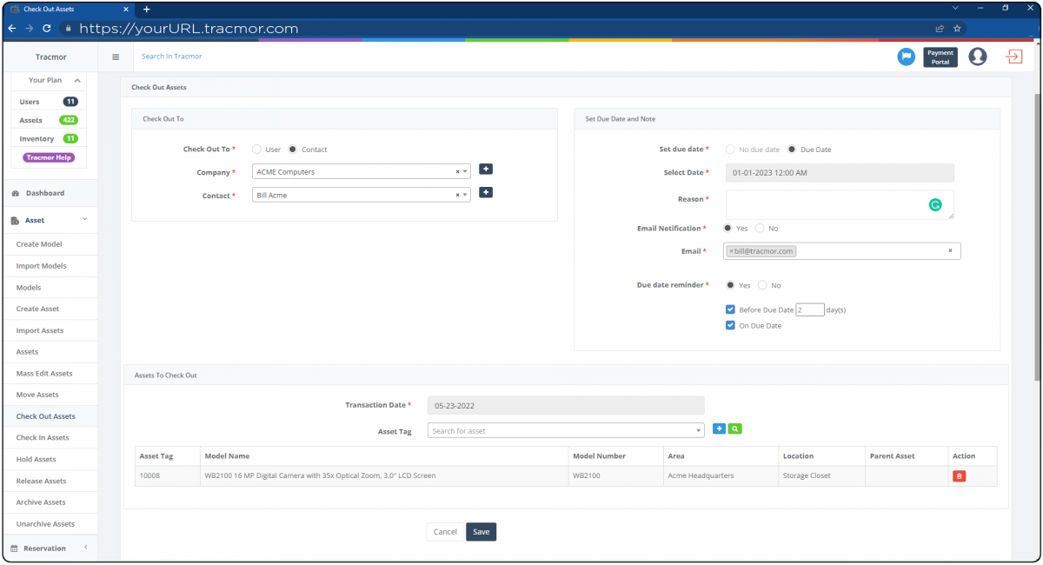The image size is (1043, 565).
Task: Click the blue plus icon beside Asset Tag
Action: tap(719, 429)
